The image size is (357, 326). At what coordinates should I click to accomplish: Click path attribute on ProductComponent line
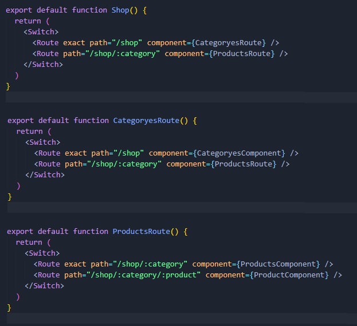(x=73, y=275)
